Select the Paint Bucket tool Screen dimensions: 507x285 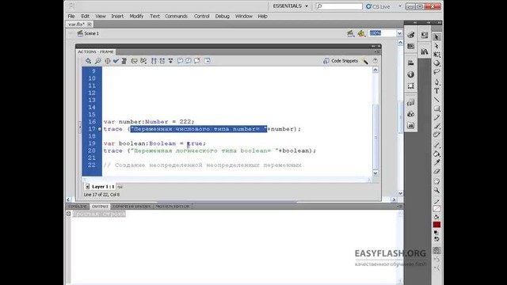(436, 154)
